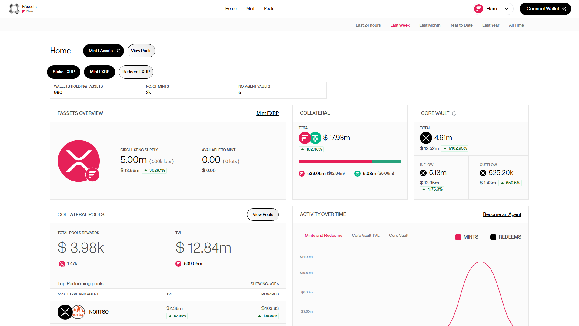Select the Mints and Redeems chart tab

tap(323, 235)
